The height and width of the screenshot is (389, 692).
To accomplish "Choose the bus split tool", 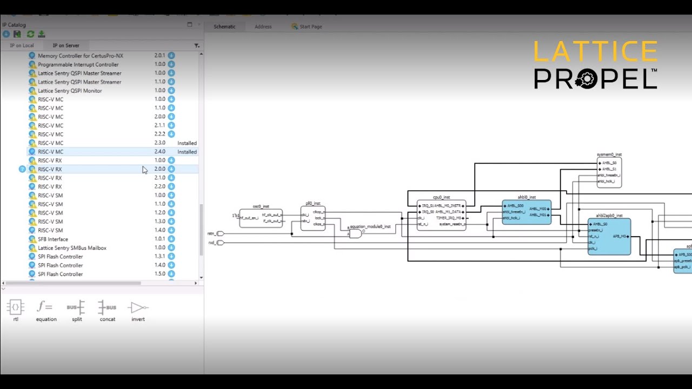I will 76,311.
